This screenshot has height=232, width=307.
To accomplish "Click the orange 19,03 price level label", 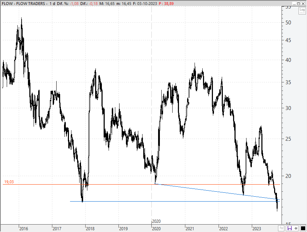I will point(9,182).
